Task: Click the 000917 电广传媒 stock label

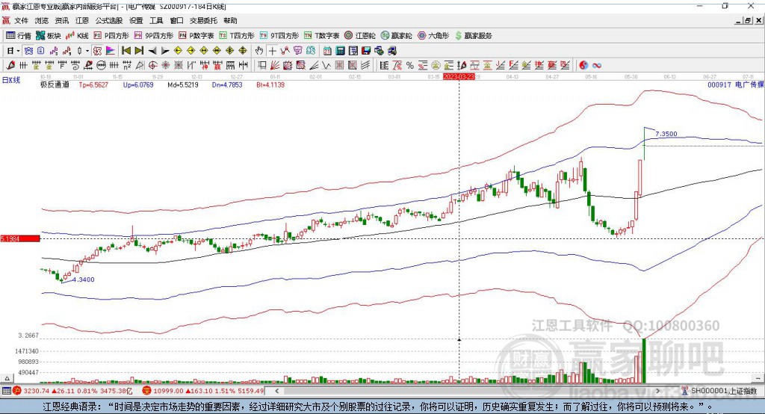Action: [x=735, y=84]
